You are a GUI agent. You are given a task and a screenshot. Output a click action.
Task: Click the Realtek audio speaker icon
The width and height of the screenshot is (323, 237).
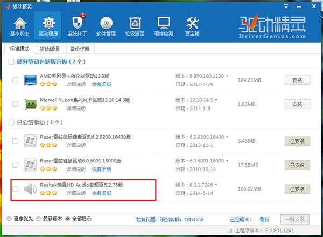(x=31, y=189)
